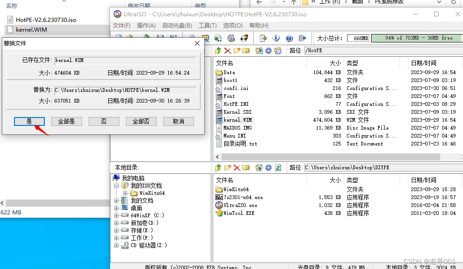Click the 94% of 703MB capacity bar
The image size is (463, 269).
(416, 38)
